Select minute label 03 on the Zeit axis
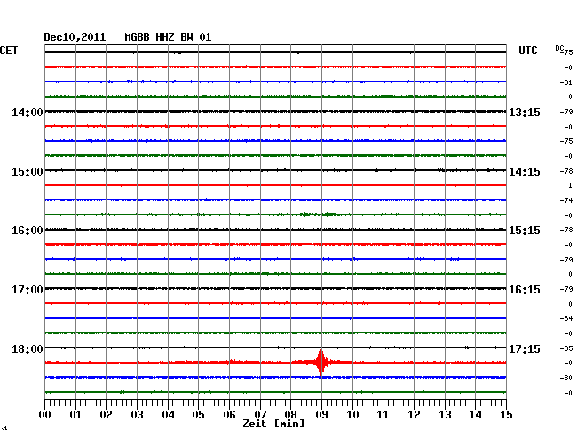This screenshot has width=577, height=438. [x=137, y=415]
